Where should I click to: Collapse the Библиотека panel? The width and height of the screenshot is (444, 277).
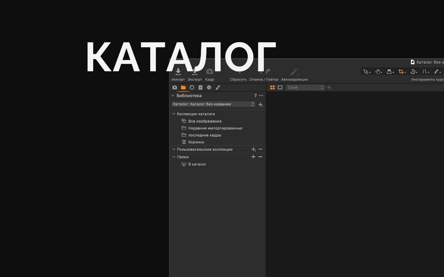[x=172, y=96]
